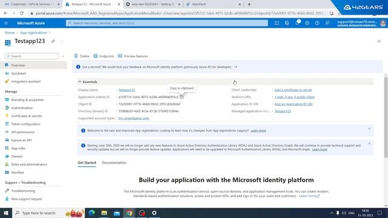Click the Delete toolbar button
The height and width of the screenshot is (218, 388).
point(82,56)
